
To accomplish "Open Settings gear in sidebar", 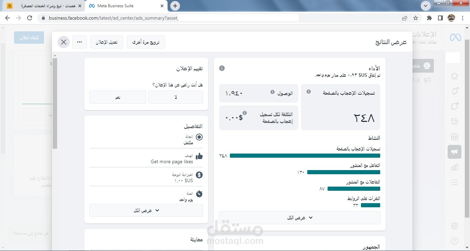I will click(x=455, y=226).
